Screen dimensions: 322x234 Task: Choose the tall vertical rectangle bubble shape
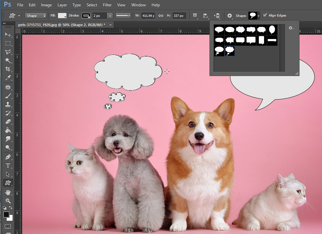261,40
